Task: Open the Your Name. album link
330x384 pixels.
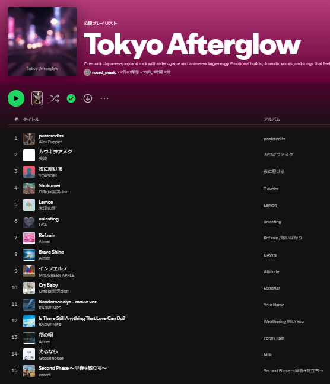Action: 275,305
